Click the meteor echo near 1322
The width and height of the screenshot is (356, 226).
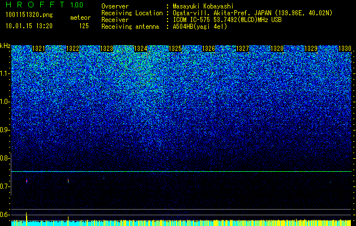point(68,181)
